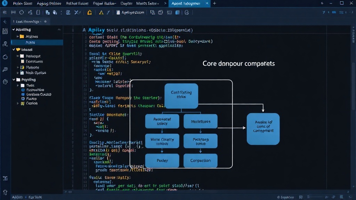Click the back arrow below the toolbar
This screenshot has height=200, width=356.
(x=5, y=22)
